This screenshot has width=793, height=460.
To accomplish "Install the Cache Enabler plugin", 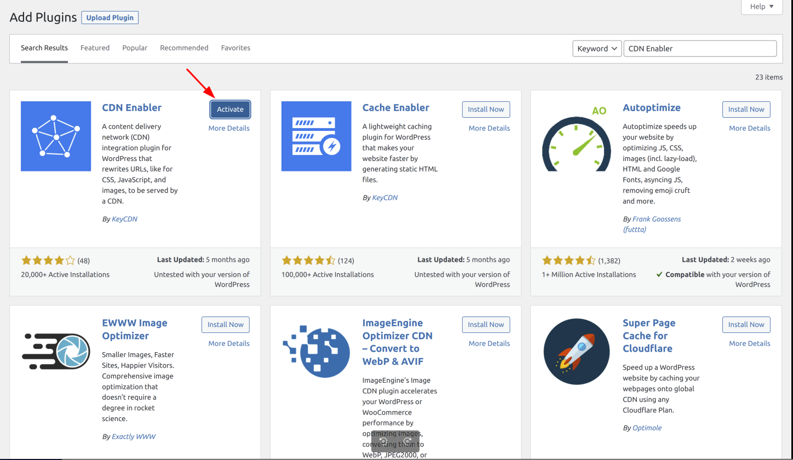I will click(486, 110).
